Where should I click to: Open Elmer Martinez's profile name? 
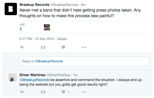32,75
